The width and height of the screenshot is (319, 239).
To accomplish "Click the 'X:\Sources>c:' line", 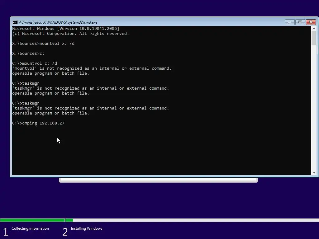I will pyautogui.click(x=28, y=54).
